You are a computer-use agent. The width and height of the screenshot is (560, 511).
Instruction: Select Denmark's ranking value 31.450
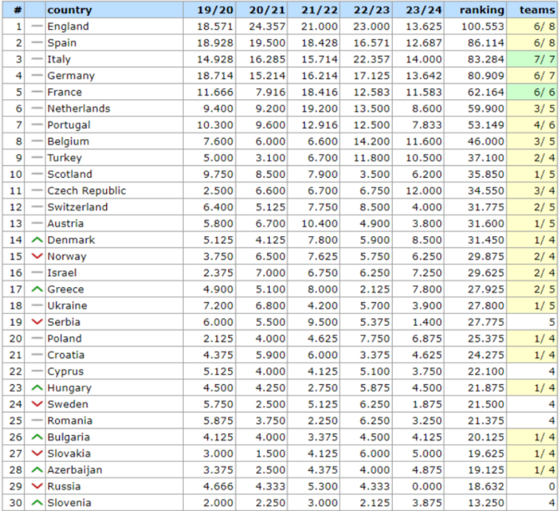tap(486, 240)
